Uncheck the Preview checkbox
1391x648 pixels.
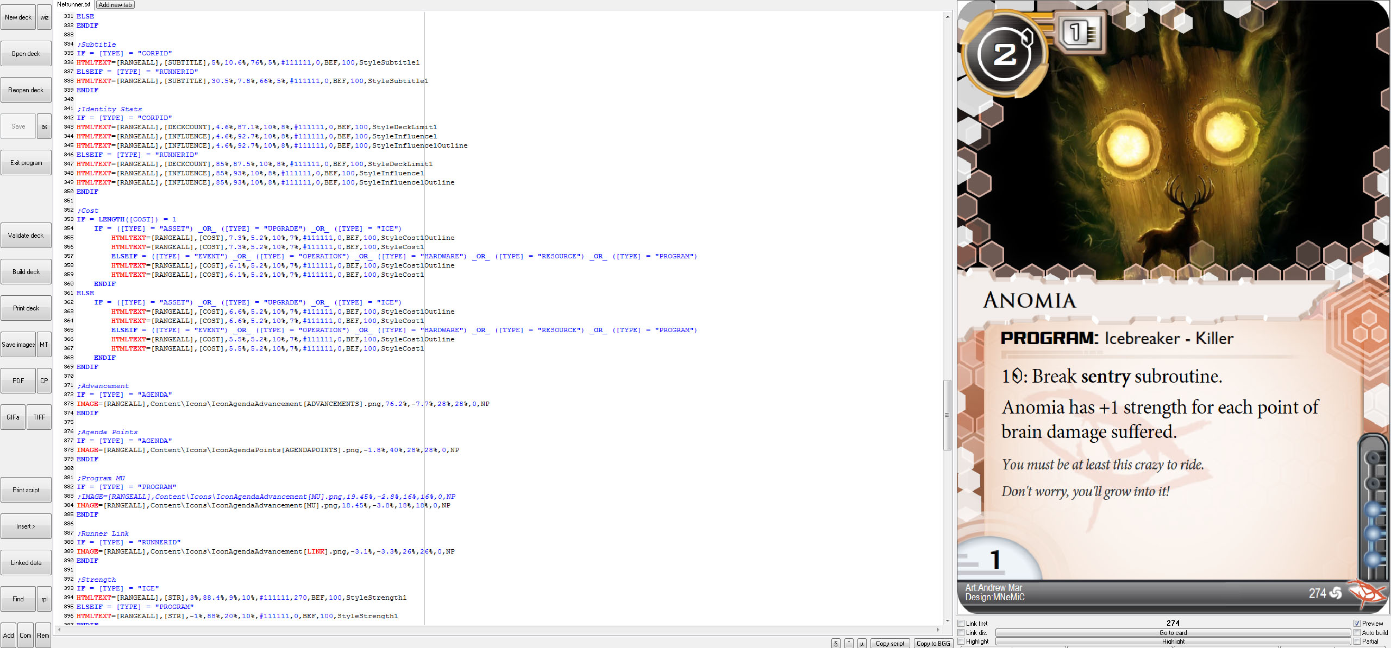click(1357, 624)
